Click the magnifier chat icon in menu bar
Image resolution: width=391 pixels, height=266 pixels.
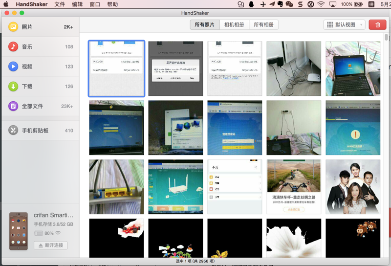tap(240, 4)
